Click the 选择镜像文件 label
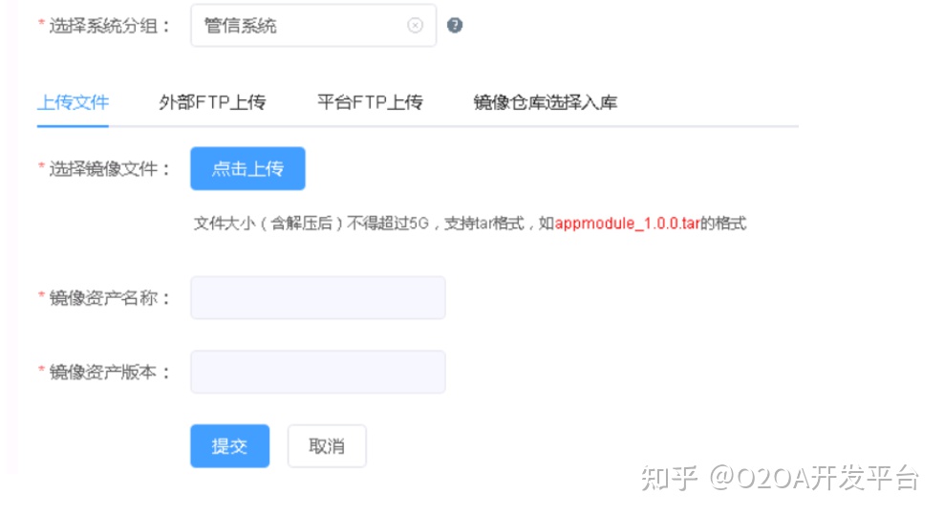Screen dimensions: 944x516 click(103, 168)
